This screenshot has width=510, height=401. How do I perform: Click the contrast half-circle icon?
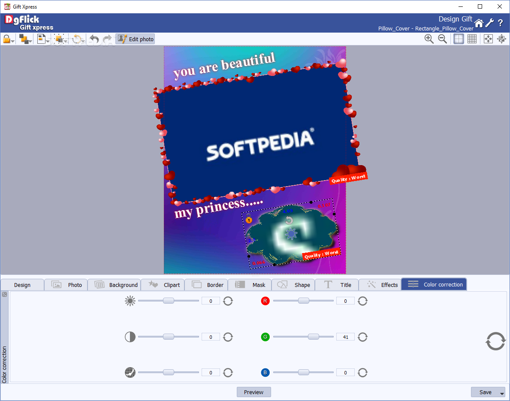coord(130,337)
